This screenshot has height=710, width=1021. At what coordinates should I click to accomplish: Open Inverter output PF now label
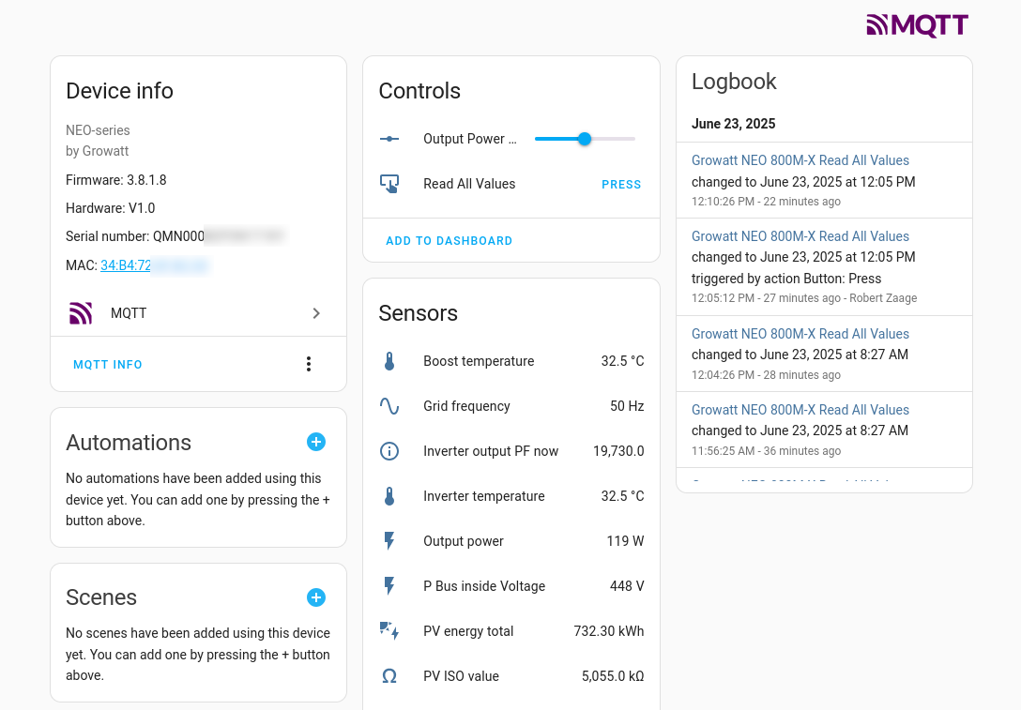point(491,451)
